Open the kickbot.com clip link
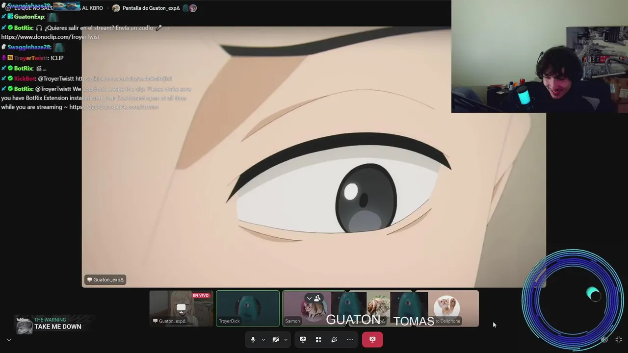Image resolution: width=628 pixels, height=353 pixels. point(123,78)
